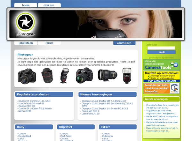Select Cosina under Objectief
192x141 pixels.
pyautogui.click(x=64, y=139)
